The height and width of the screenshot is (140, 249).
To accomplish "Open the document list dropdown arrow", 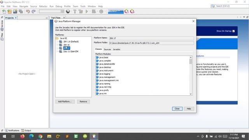I will coord(244,17).
